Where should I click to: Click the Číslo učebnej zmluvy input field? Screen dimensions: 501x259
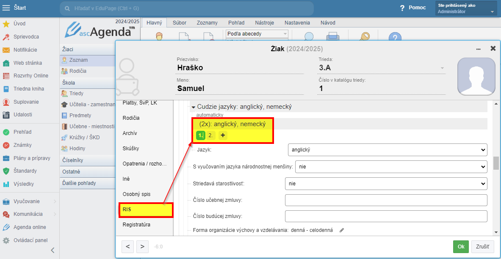386,200
